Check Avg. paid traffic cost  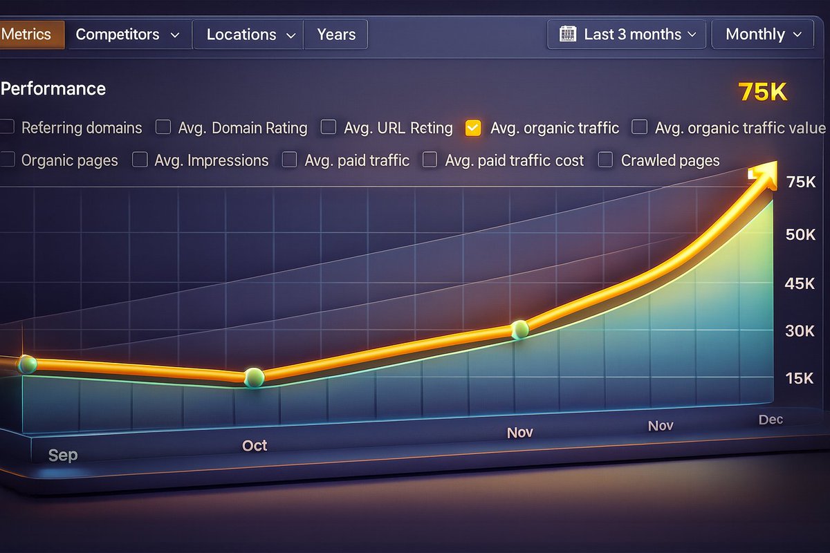[430, 160]
